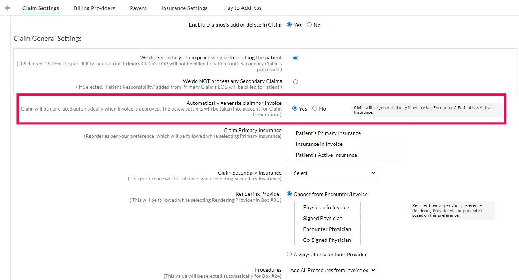Select We do NOT process any Secondary Claims
519x280 pixels.
[295, 81]
